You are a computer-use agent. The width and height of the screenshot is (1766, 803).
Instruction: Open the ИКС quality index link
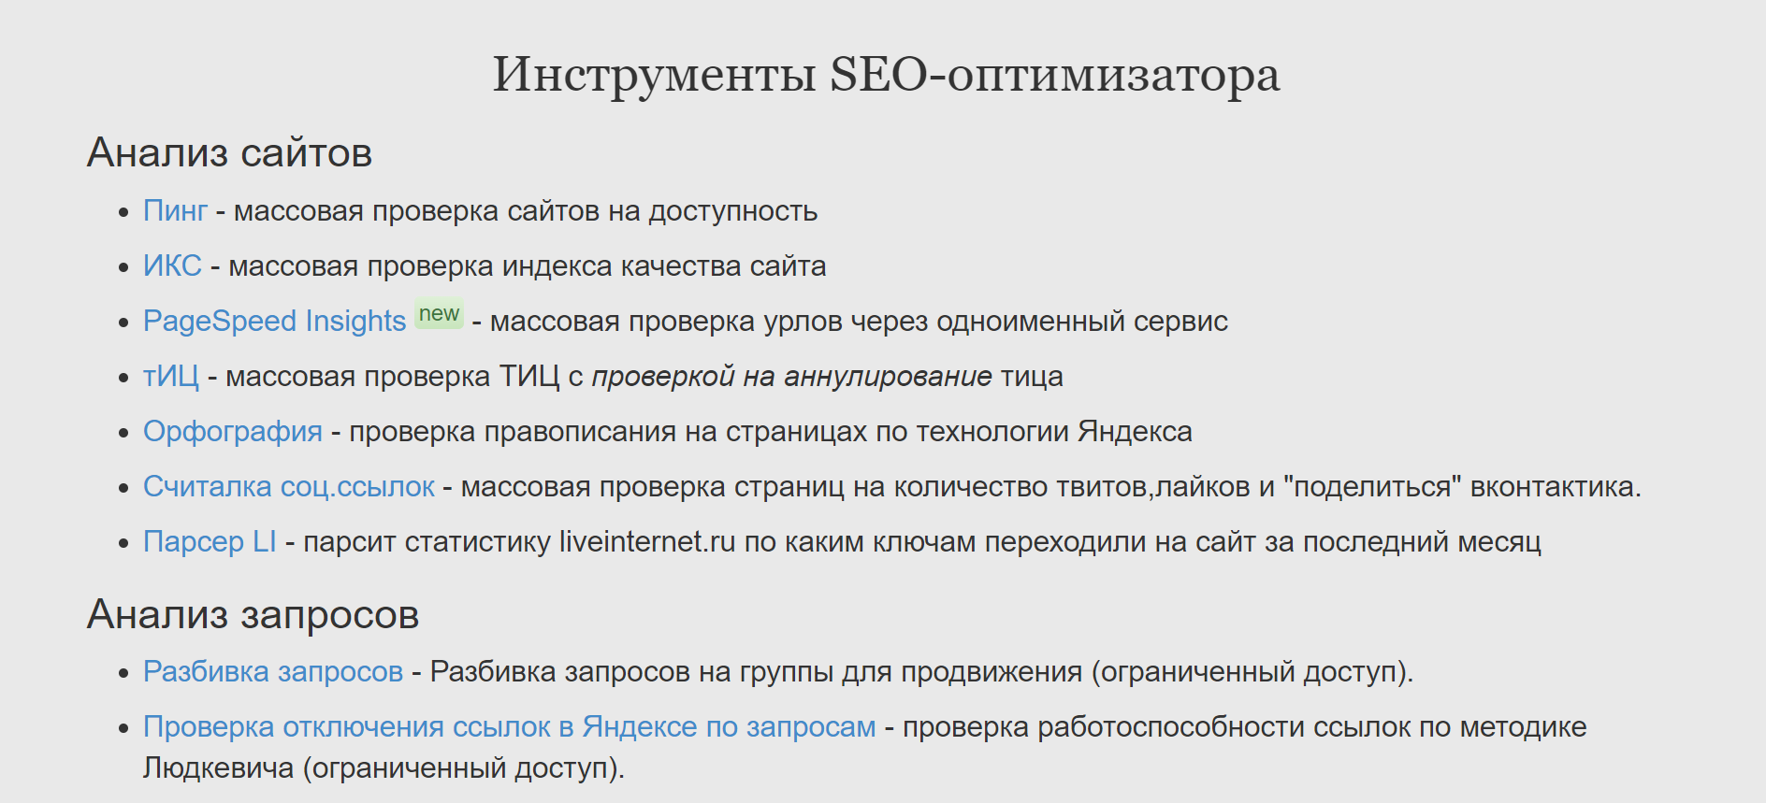[x=172, y=266]
